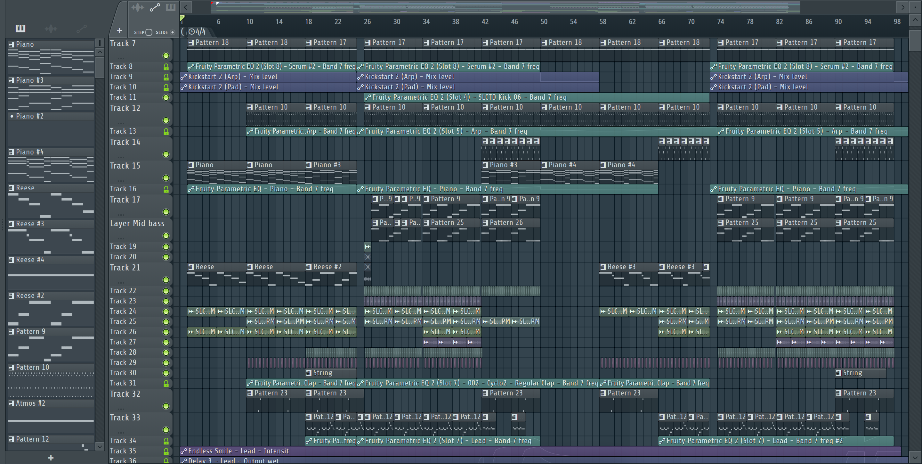Open first String clip menu on Track 30
The height and width of the screenshot is (464, 922).
pos(309,373)
